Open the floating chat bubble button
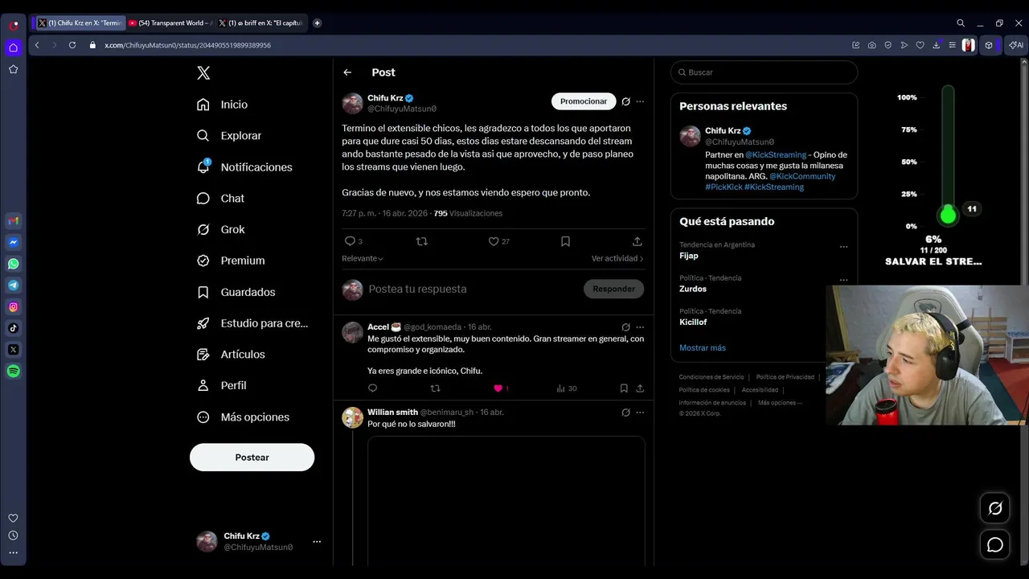This screenshot has height=579, width=1029. 995,545
